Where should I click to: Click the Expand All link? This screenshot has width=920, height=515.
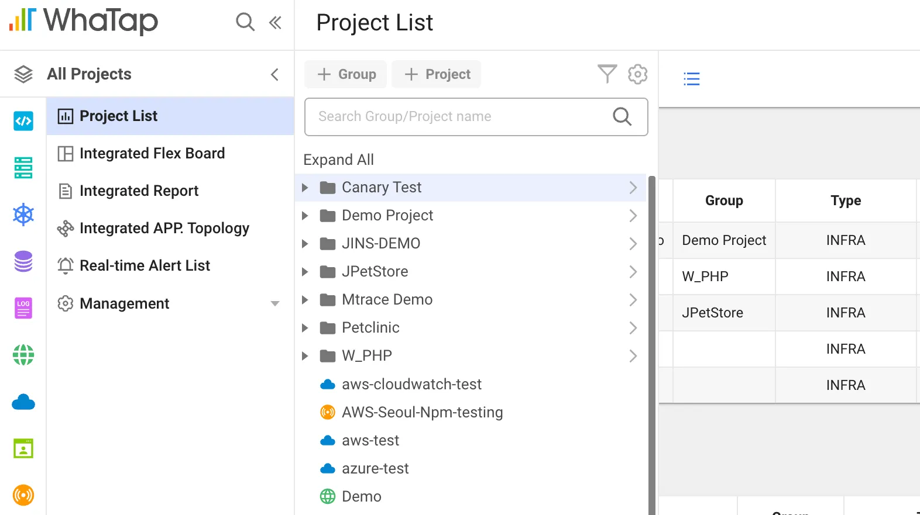[338, 160]
